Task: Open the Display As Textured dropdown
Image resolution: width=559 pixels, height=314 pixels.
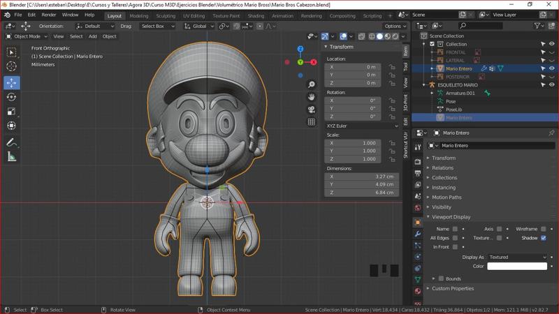Action: (x=517, y=257)
